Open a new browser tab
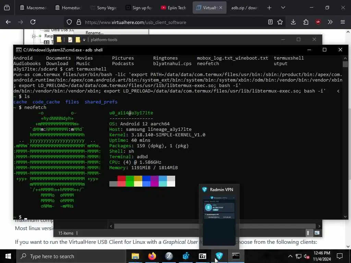The width and height of the screenshot is (351, 263). point(269,8)
